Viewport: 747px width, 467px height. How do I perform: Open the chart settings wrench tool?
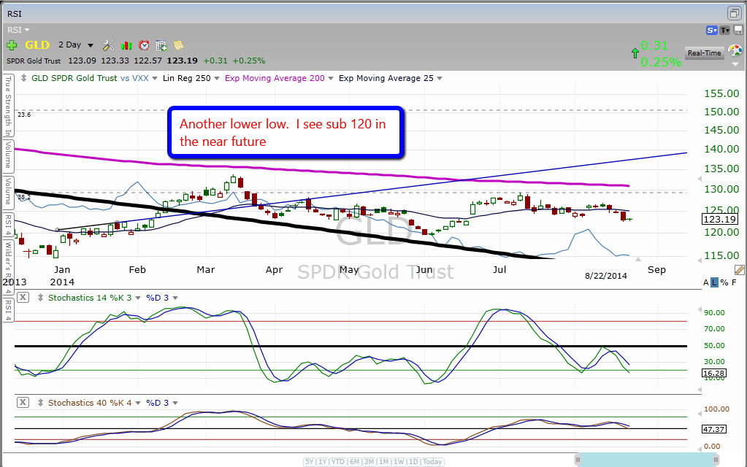click(x=109, y=45)
